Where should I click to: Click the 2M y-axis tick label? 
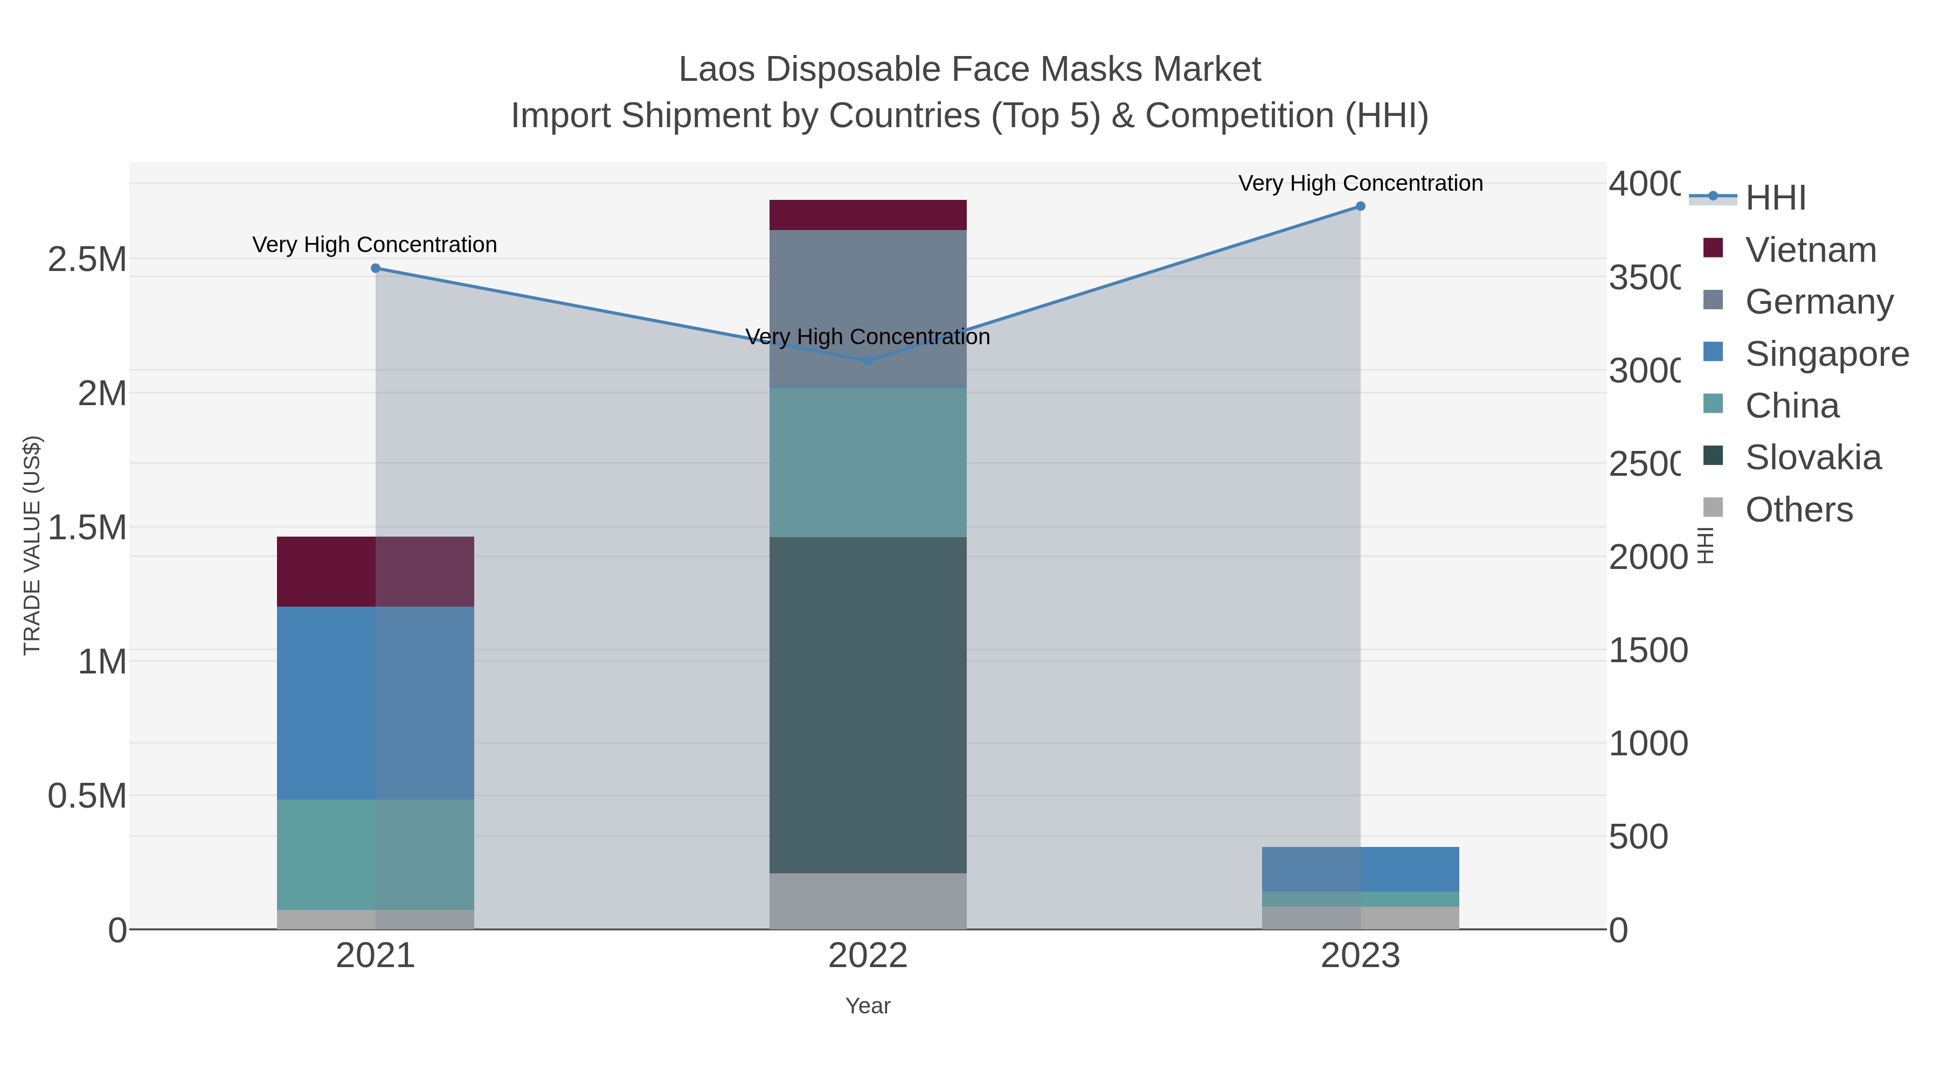tap(102, 394)
